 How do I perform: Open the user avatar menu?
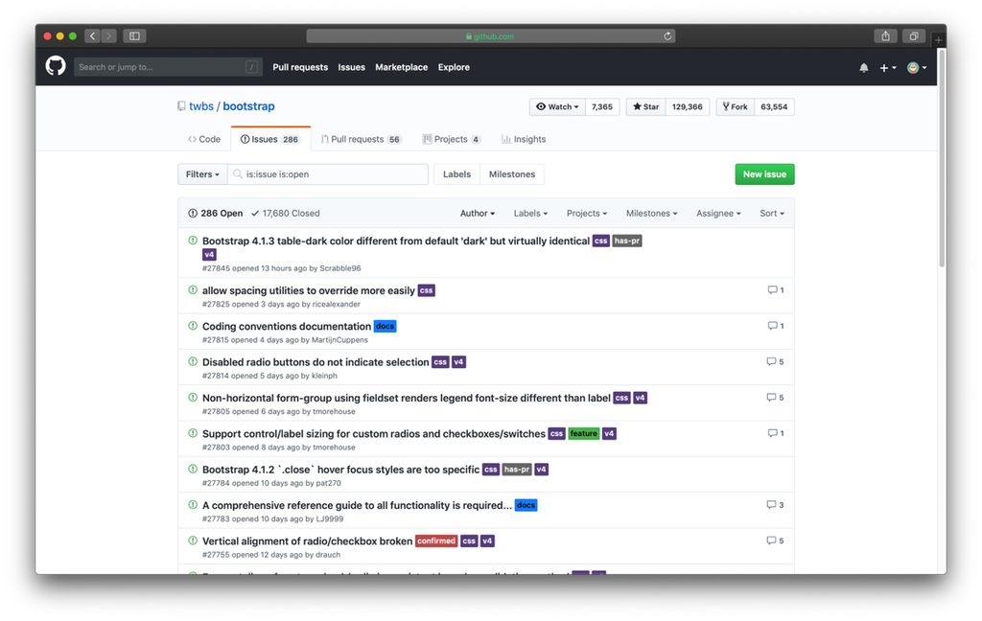917,68
